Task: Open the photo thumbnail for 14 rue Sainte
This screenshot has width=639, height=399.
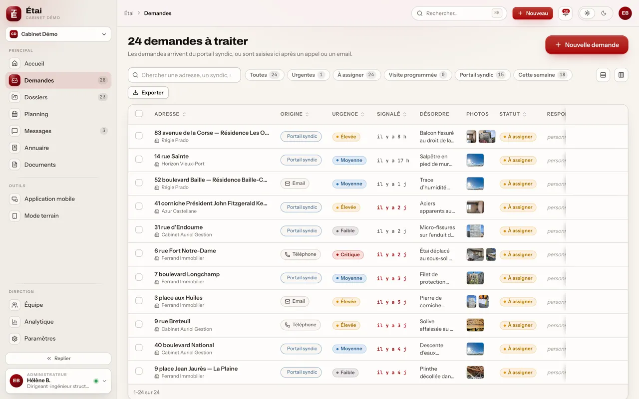Action: pos(475,160)
